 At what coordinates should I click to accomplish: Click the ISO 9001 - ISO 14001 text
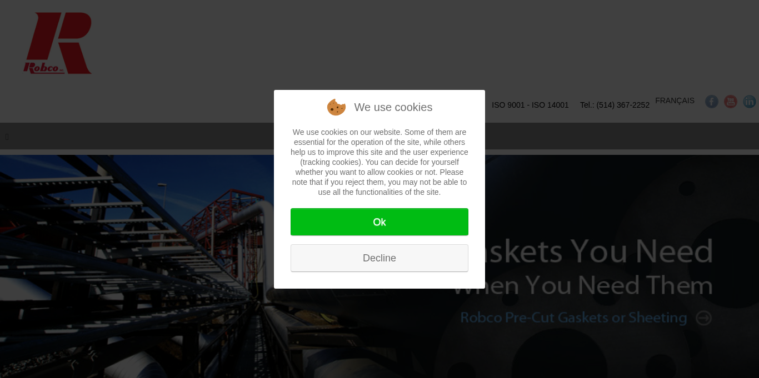[530, 105]
